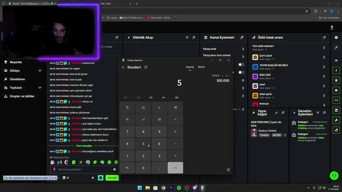Click the note document icon in right sidebar

336,80
